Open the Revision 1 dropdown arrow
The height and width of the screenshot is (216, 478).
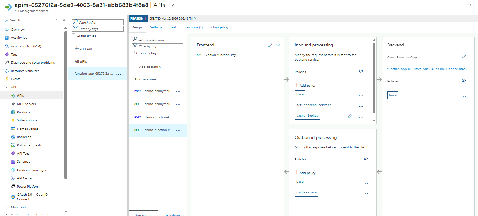coord(196,18)
